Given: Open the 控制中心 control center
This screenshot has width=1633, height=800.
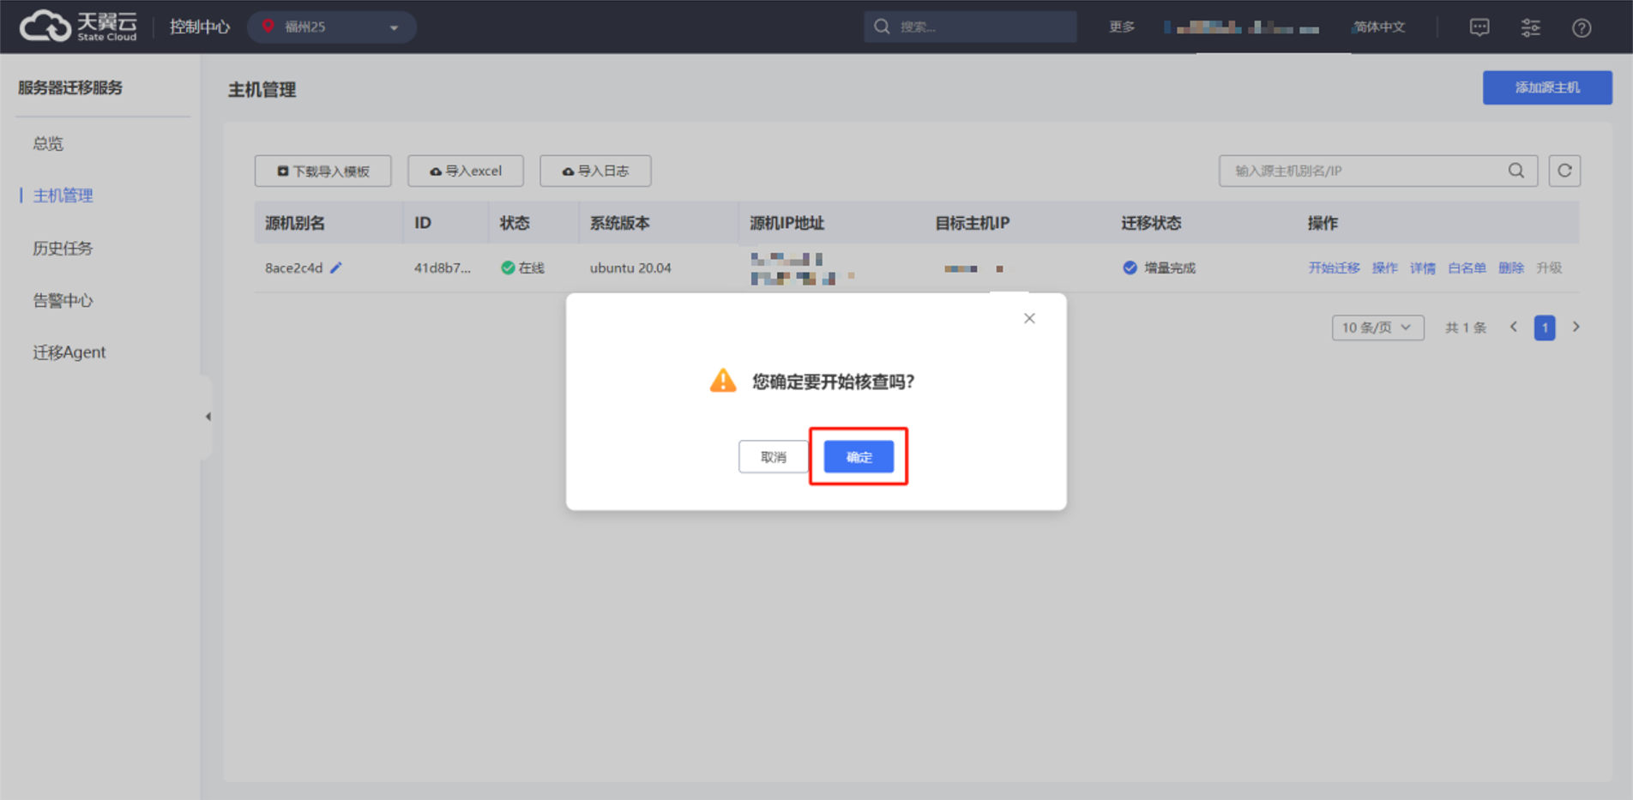Looking at the screenshot, I should tap(199, 27).
